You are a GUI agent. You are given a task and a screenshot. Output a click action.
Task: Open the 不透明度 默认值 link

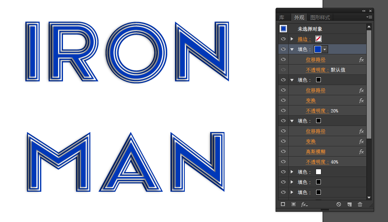[318, 70]
